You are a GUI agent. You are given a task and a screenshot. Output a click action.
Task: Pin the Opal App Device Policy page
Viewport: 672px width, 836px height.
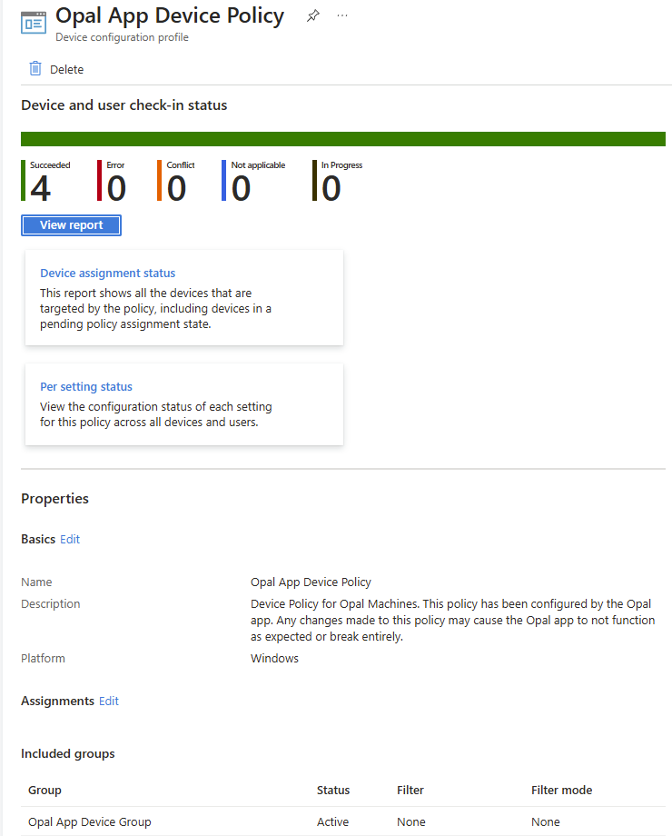[x=312, y=16]
